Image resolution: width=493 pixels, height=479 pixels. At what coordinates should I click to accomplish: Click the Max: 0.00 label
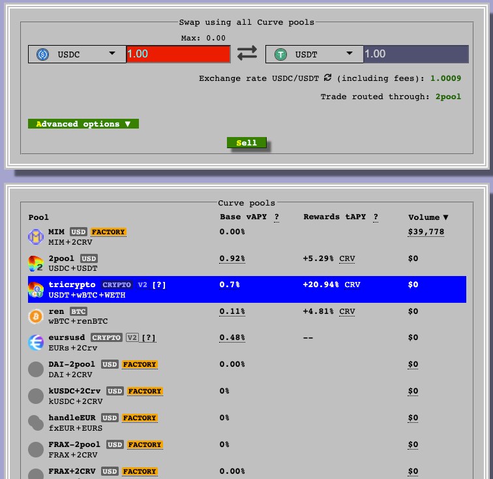point(203,38)
